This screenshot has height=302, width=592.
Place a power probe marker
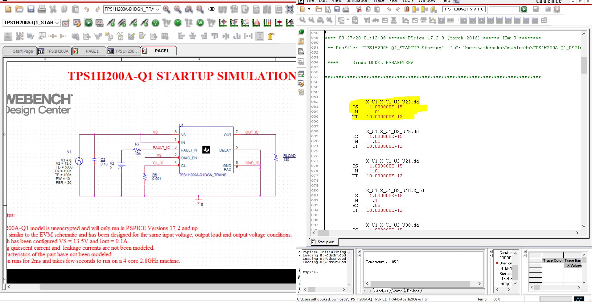pos(144,23)
